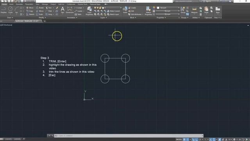Activate the Mirror command
Viewport: 250px width, 141px height.
pyautogui.click(x=40, y=11)
